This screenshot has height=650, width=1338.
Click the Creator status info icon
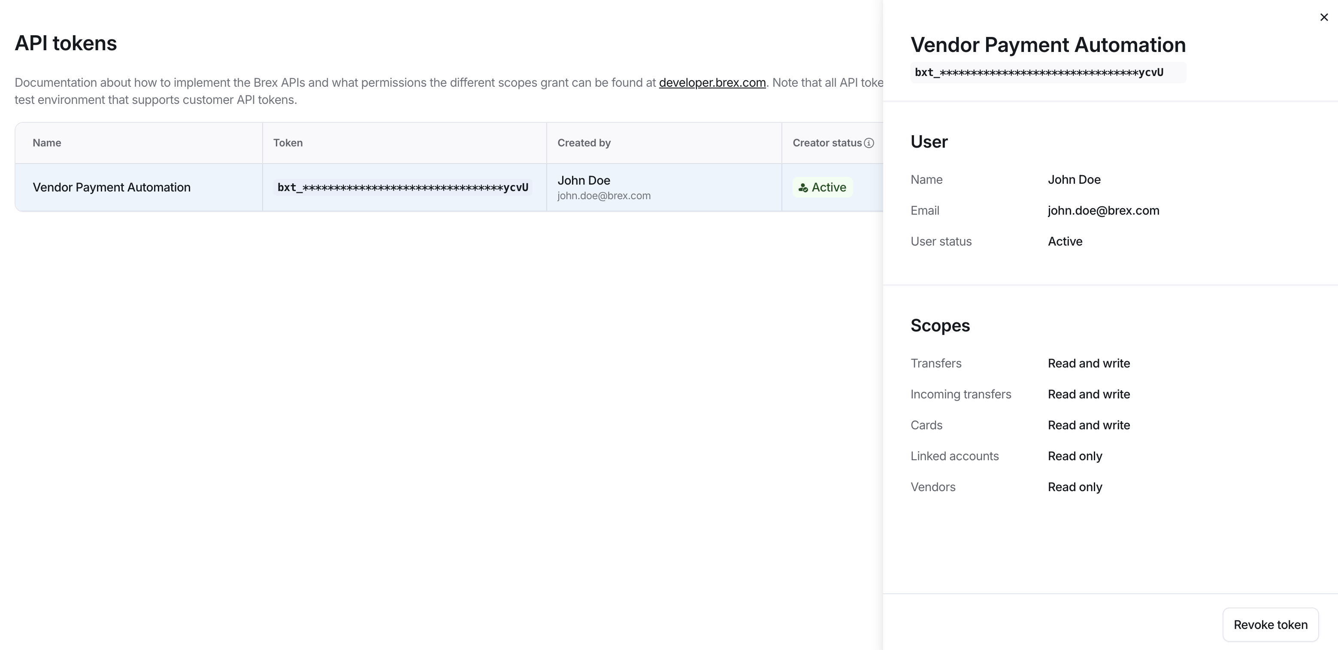coord(869,143)
